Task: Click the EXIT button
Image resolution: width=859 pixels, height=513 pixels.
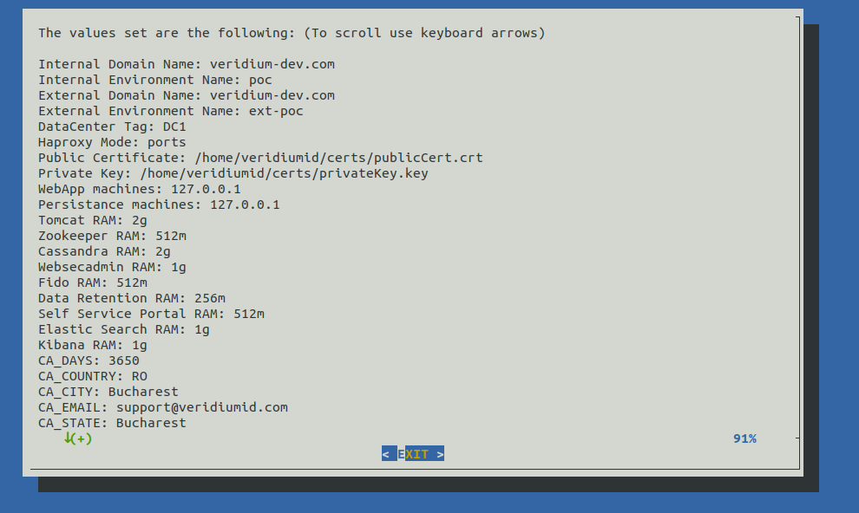Action: click(x=413, y=454)
